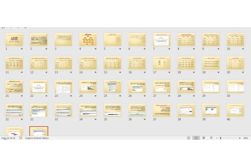Select slide 9 thumbnail

(211, 40)
